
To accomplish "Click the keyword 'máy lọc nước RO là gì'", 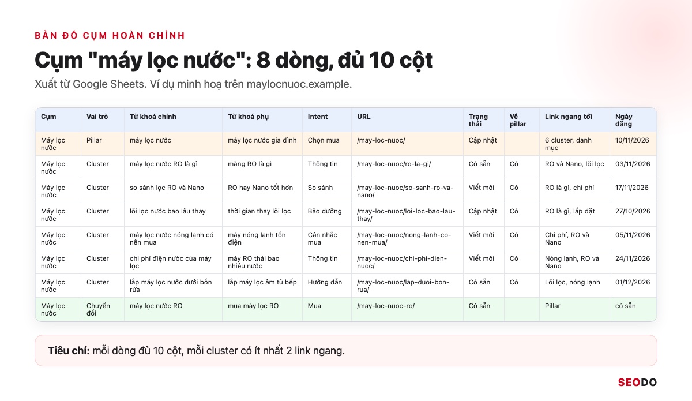I will (x=164, y=164).
